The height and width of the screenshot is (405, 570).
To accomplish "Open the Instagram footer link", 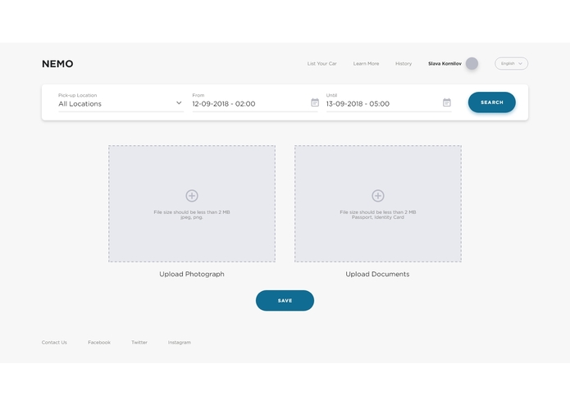I will click(180, 343).
